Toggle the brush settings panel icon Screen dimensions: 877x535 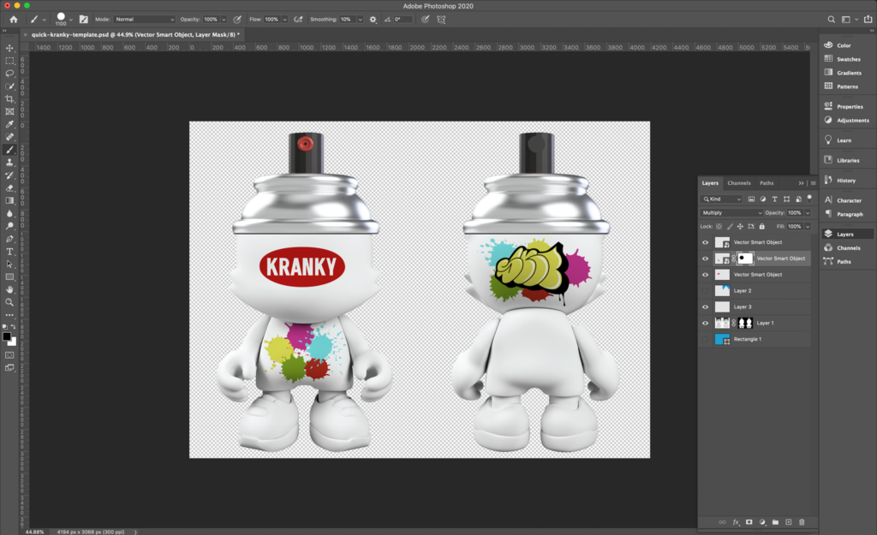coord(83,19)
